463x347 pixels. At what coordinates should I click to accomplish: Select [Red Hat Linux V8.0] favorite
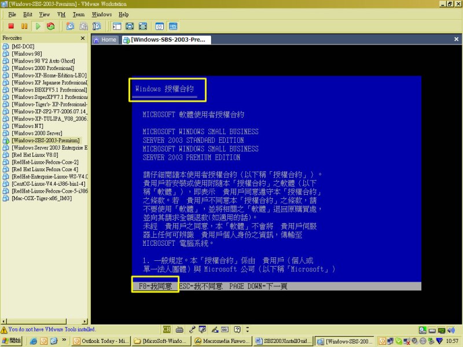35,155
